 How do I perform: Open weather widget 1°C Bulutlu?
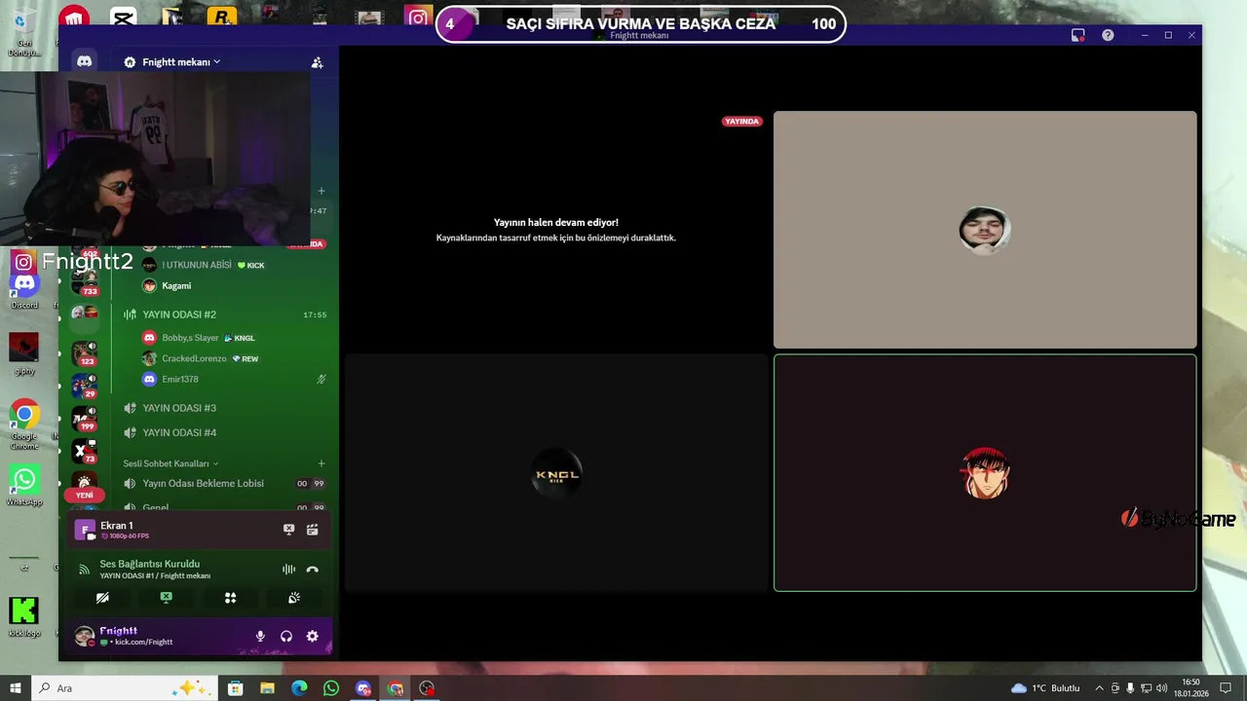point(1045,688)
